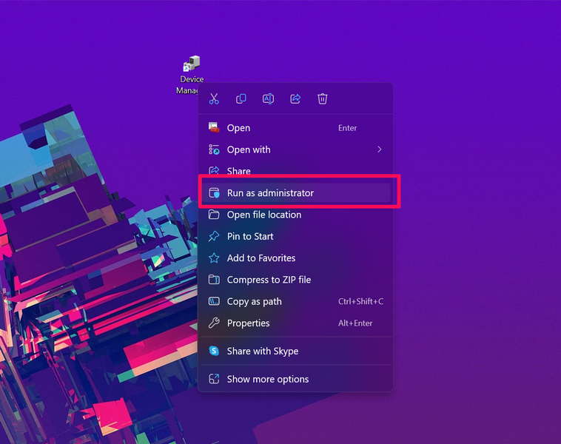Select the Open with menu entry
Image resolution: width=561 pixels, height=444 pixels.
click(x=249, y=149)
